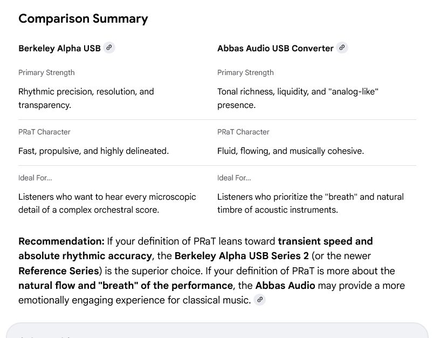
Task: Click link icon beside Berkeley Alpha USB
Action: [x=109, y=48]
